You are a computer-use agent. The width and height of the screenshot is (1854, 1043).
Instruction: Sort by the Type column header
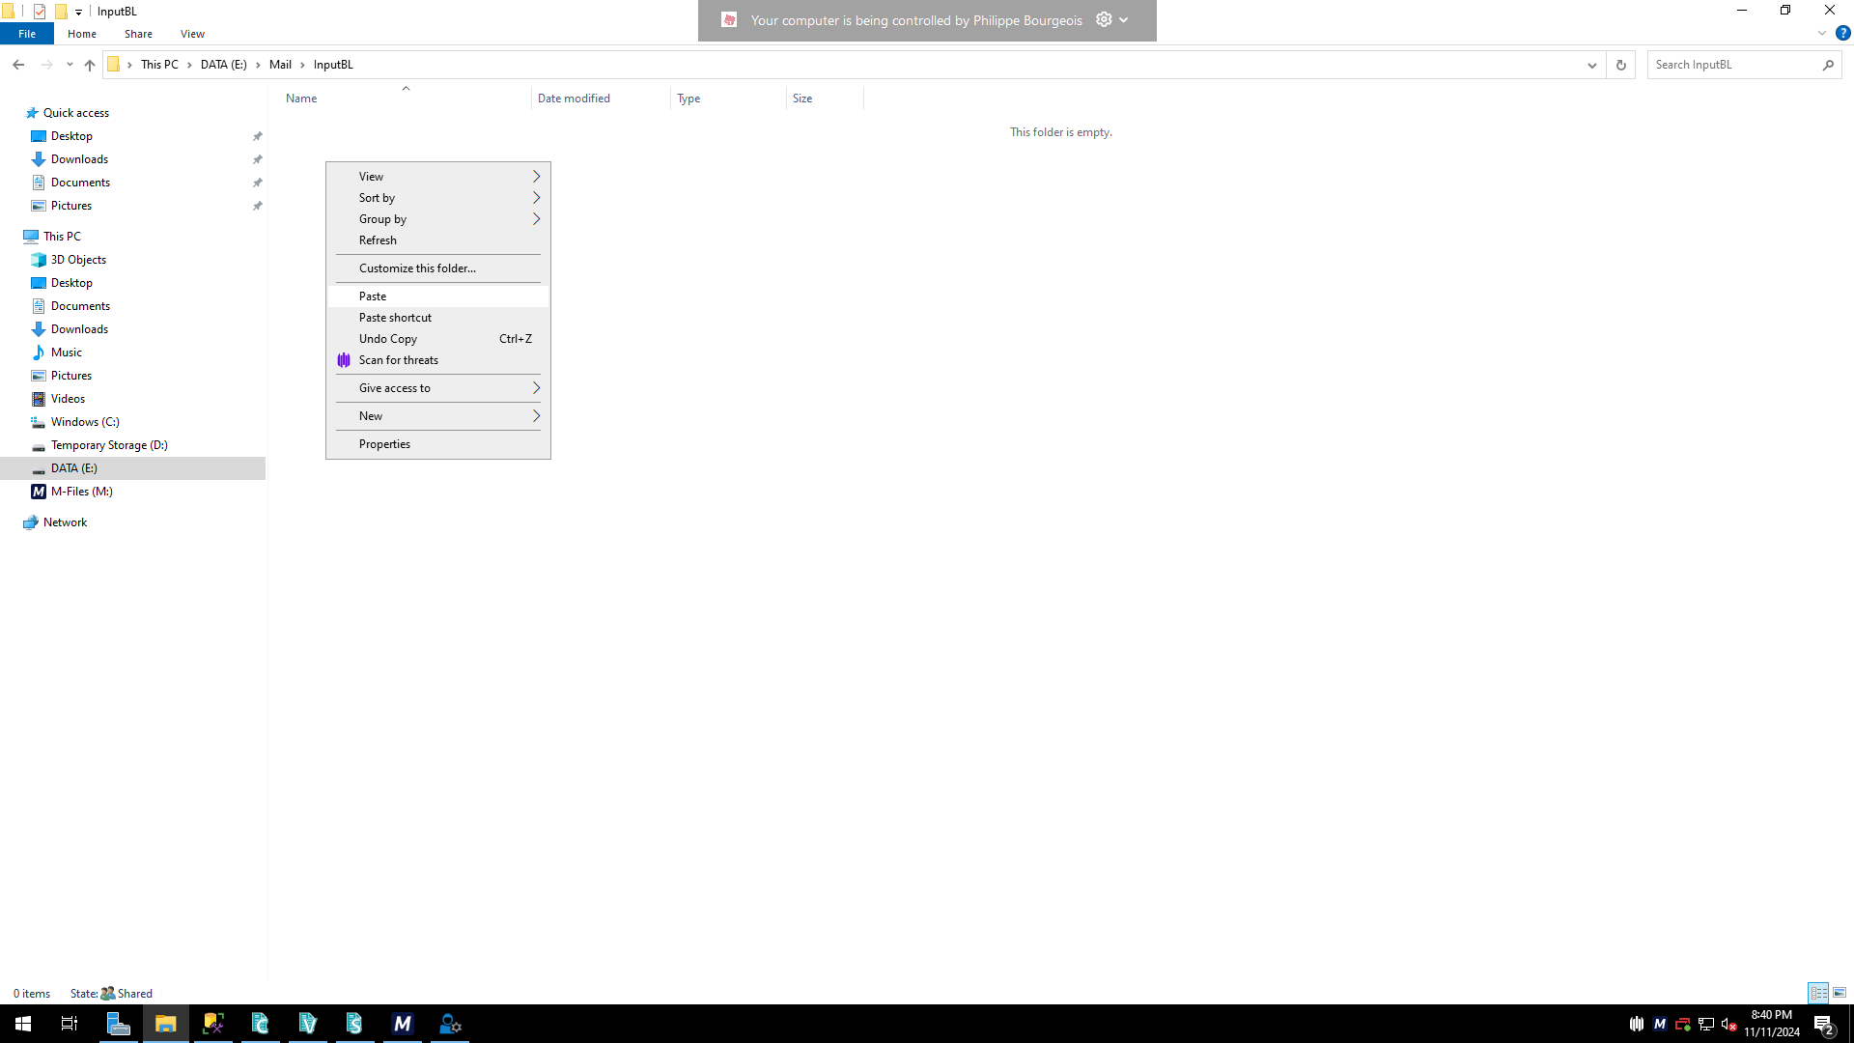pyautogui.click(x=728, y=99)
